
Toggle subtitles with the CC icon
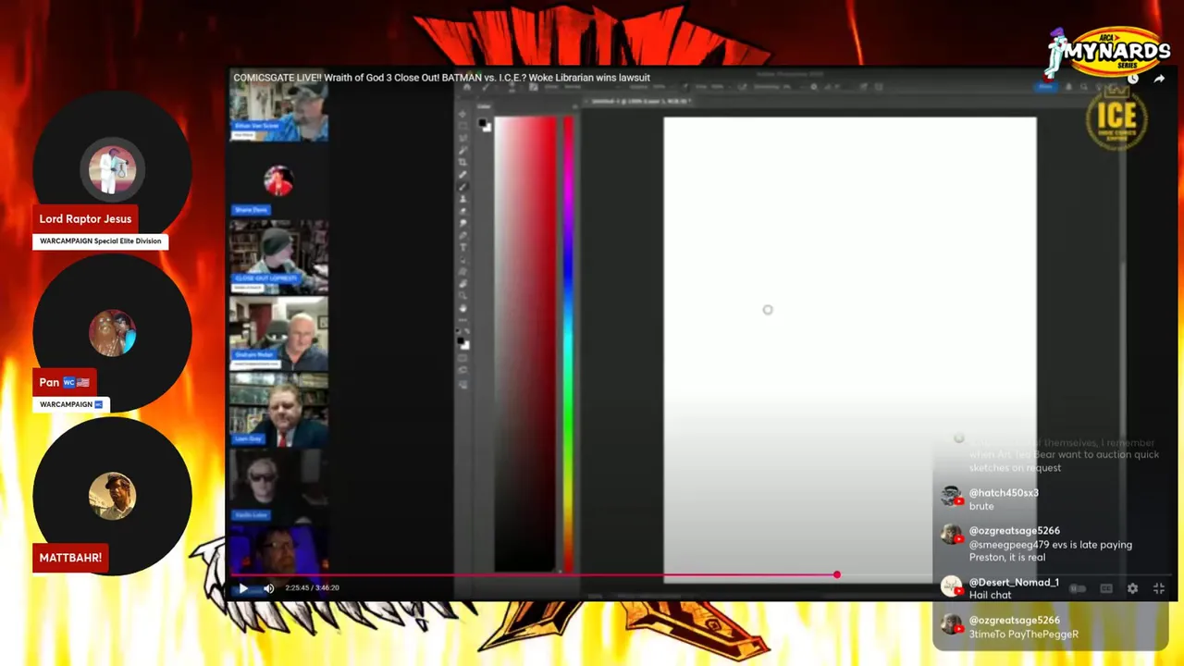(x=1106, y=588)
